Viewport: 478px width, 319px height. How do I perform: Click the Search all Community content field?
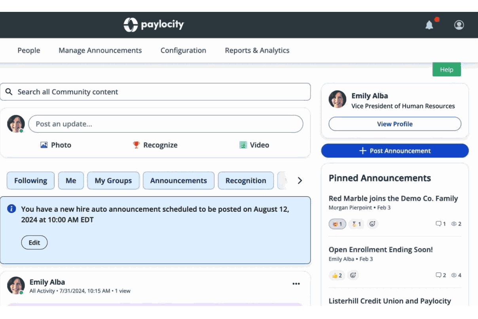pyautogui.click(x=155, y=92)
